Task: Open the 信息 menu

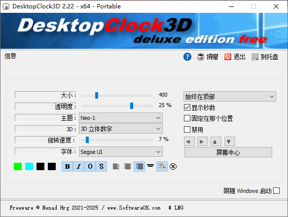Action: (10, 56)
